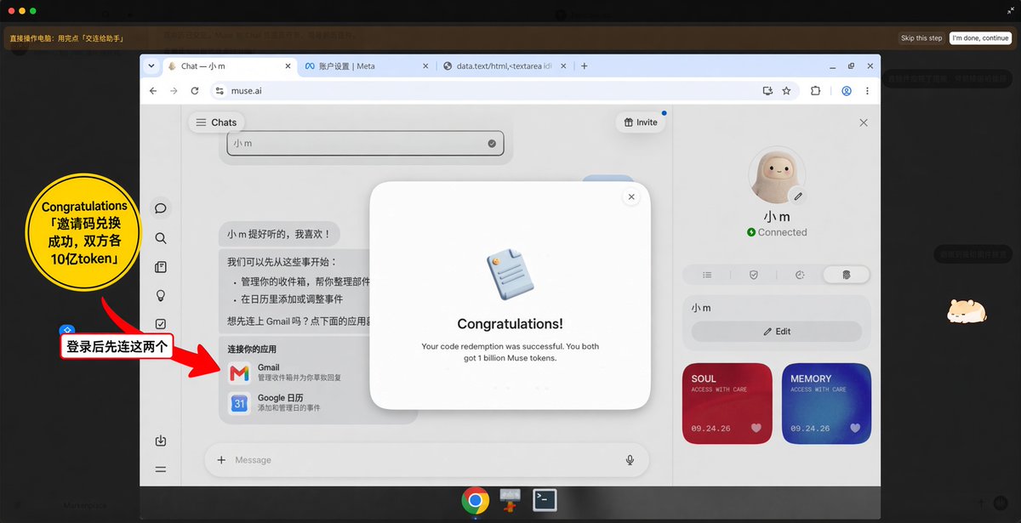Click the install app icon in address bar

click(x=767, y=91)
